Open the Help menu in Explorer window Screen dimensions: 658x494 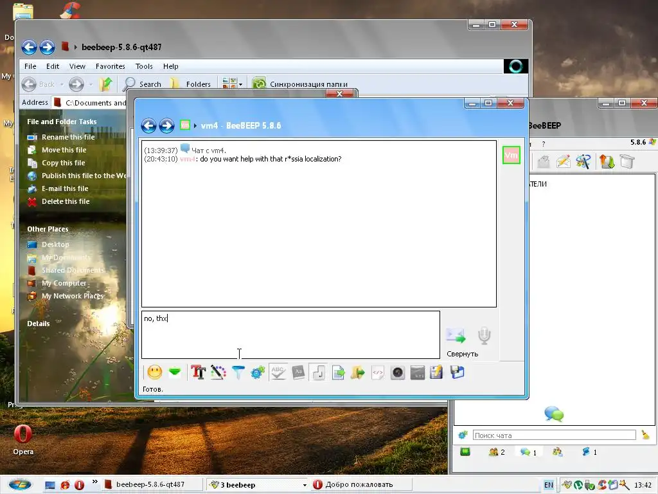point(171,66)
